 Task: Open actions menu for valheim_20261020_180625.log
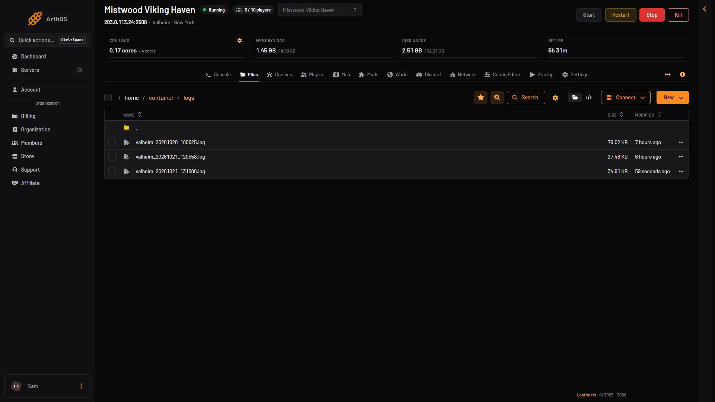pyautogui.click(x=681, y=142)
